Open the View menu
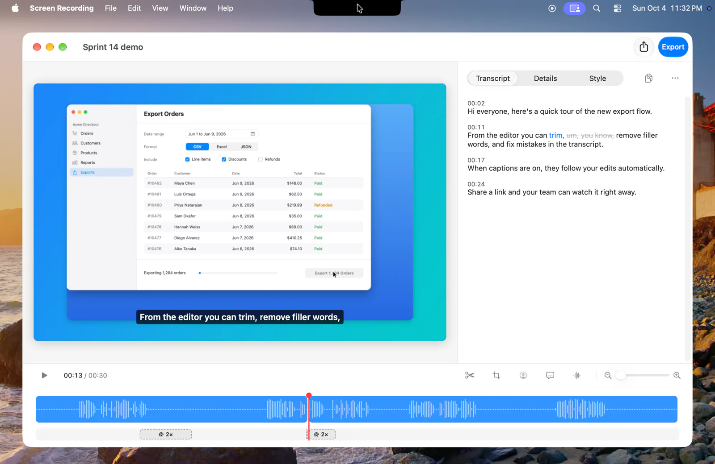The image size is (715, 464). (160, 8)
